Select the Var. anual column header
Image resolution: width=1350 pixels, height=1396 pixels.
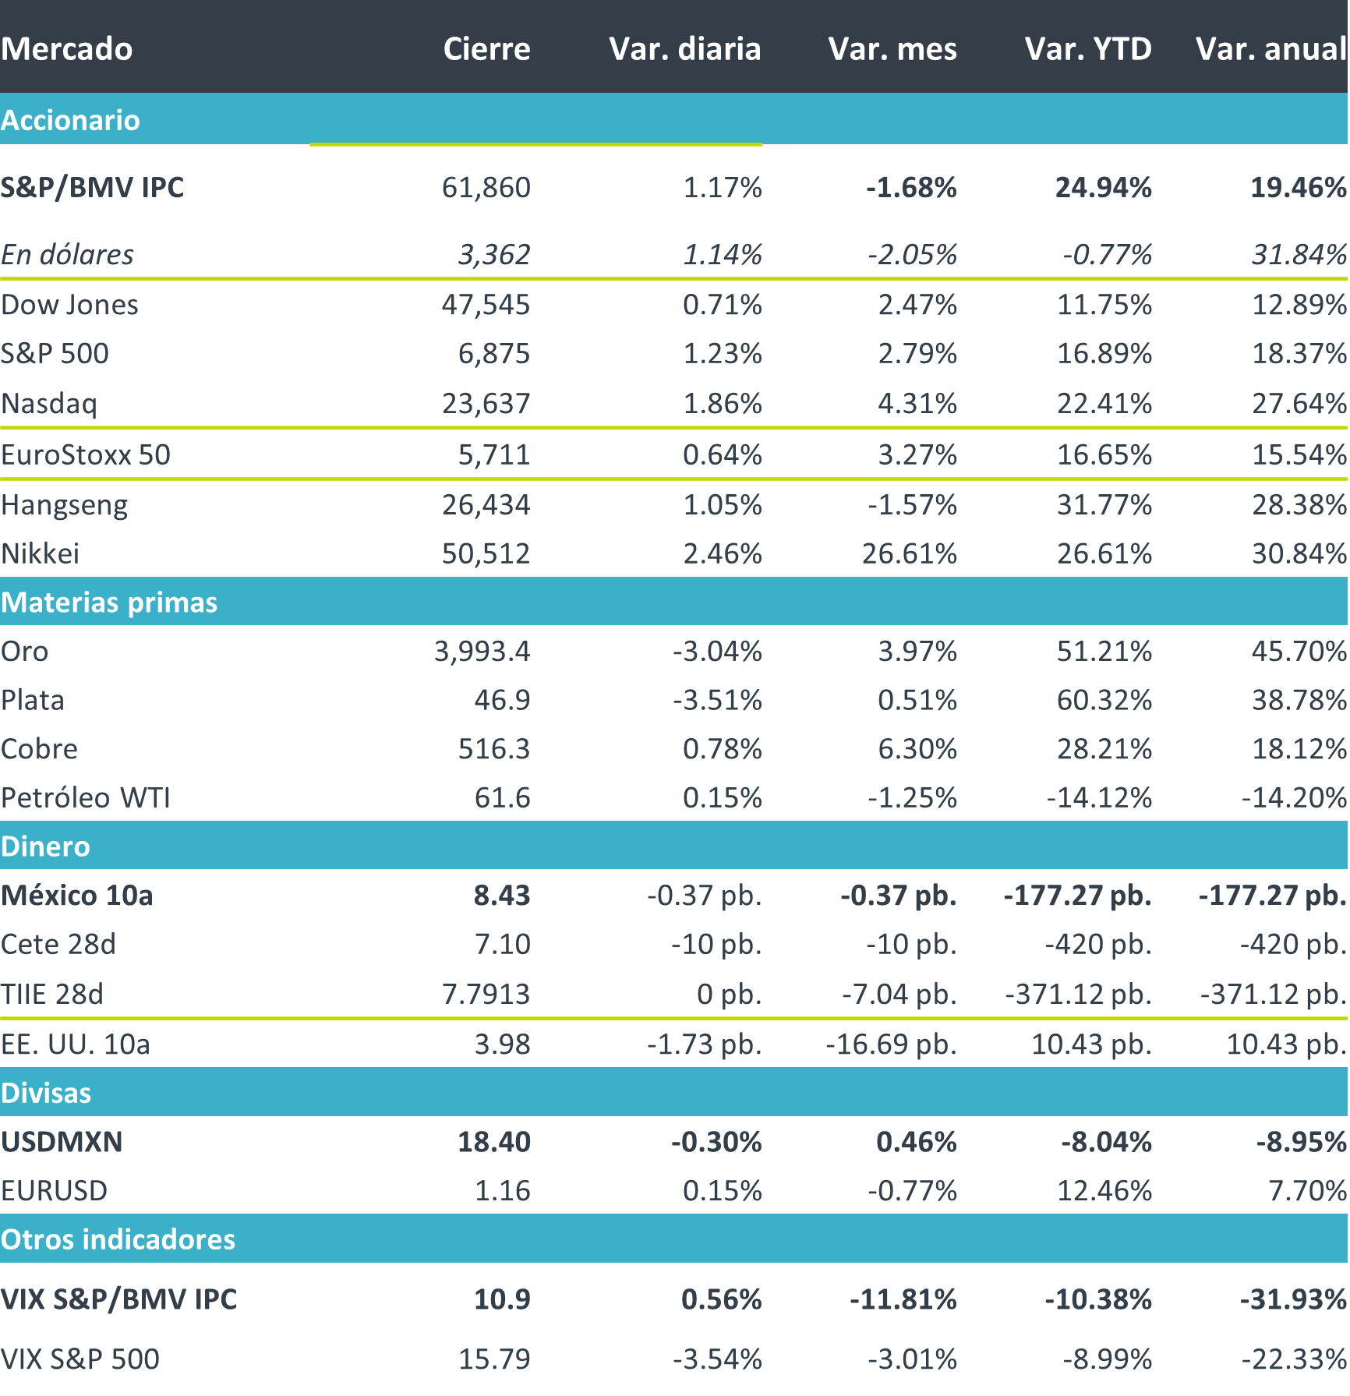pyautogui.click(x=1270, y=49)
